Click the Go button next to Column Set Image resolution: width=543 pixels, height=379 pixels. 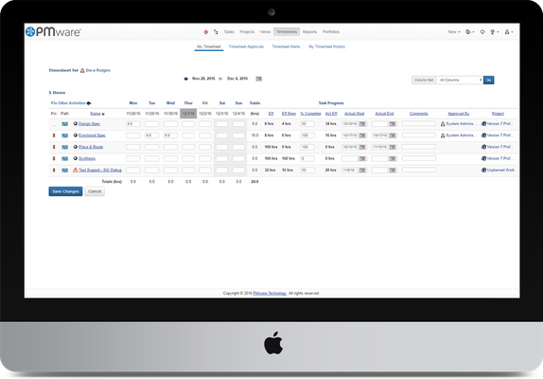pyautogui.click(x=489, y=81)
